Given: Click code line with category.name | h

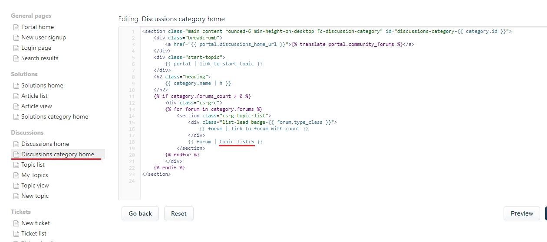Looking at the screenshot, I should [198, 83].
